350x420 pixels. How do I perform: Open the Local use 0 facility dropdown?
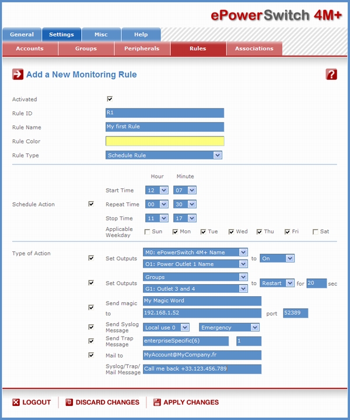(x=166, y=327)
